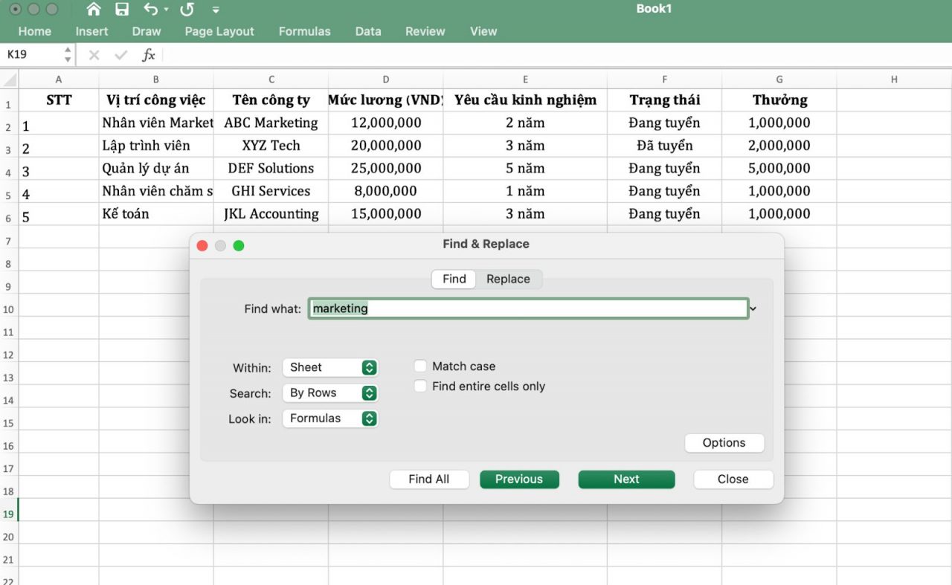The height and width of the screenshot is (585, 952).
Task: Open the Look in Formulas dropdown
Action: (x=330, y=418)
